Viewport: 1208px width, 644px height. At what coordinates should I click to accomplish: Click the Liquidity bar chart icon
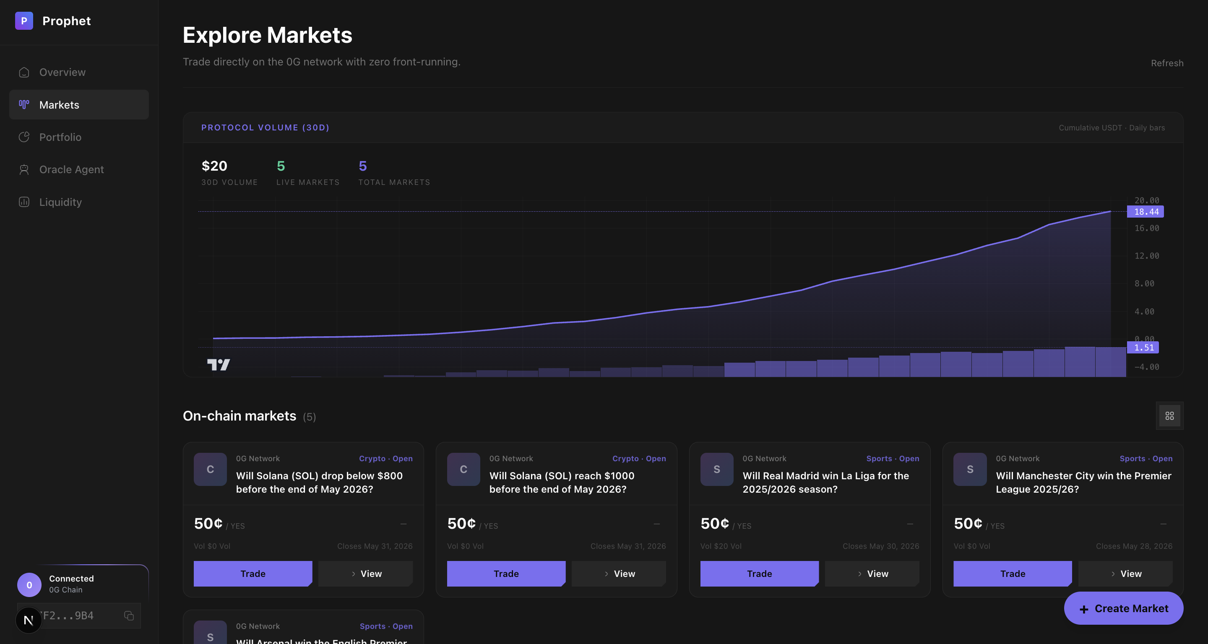pos(24,202)
